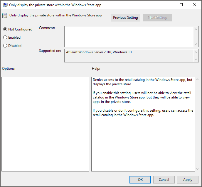Viewport: 202px width, 187px height.
Task: Click Supported on scroll up arrow
Action: click(x=196, y=52)
